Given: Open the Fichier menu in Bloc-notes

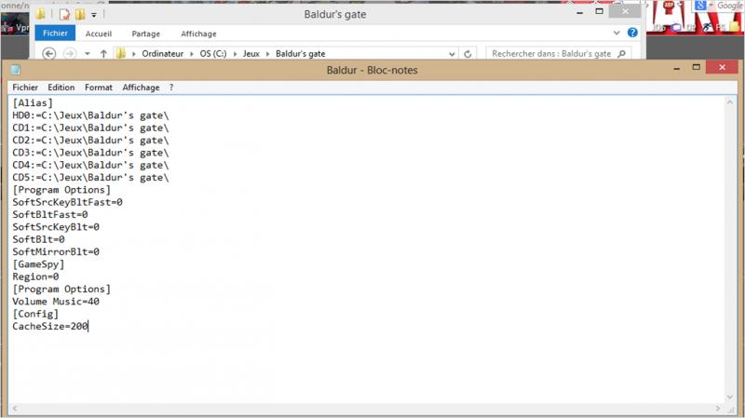Looking at the screenshot, I should pyautogui.click(x=25, y=88).
